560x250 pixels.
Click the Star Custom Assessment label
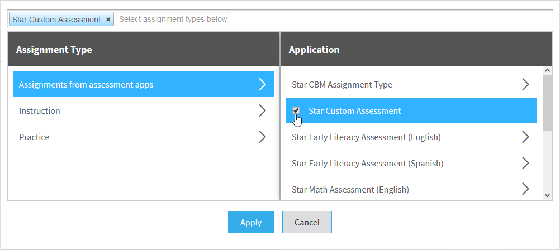[355, 111]
